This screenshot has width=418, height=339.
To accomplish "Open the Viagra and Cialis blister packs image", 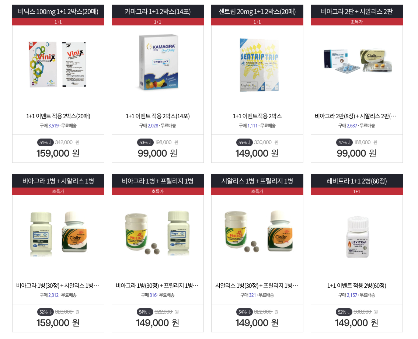I will click(x=358, y=61).
